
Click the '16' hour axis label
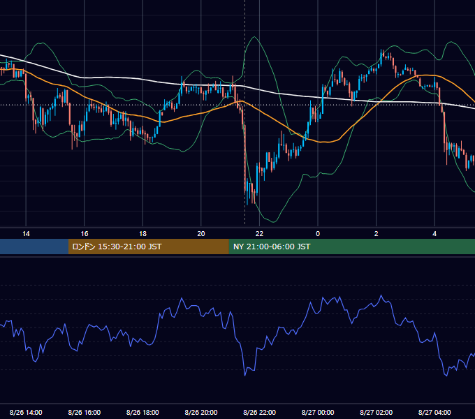(85, 234)
